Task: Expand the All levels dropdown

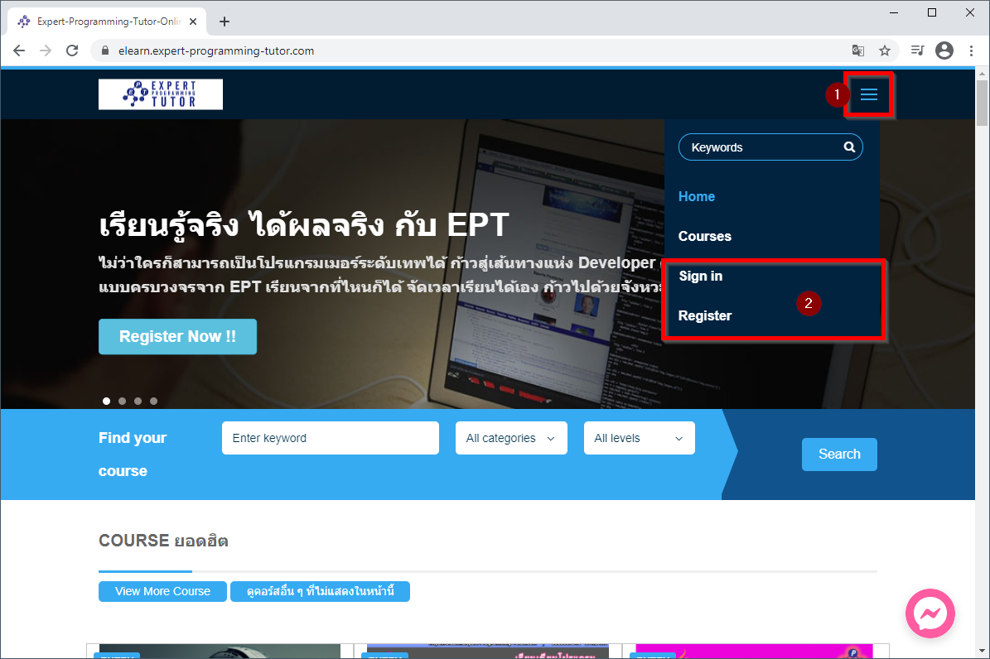Action: 639,438
